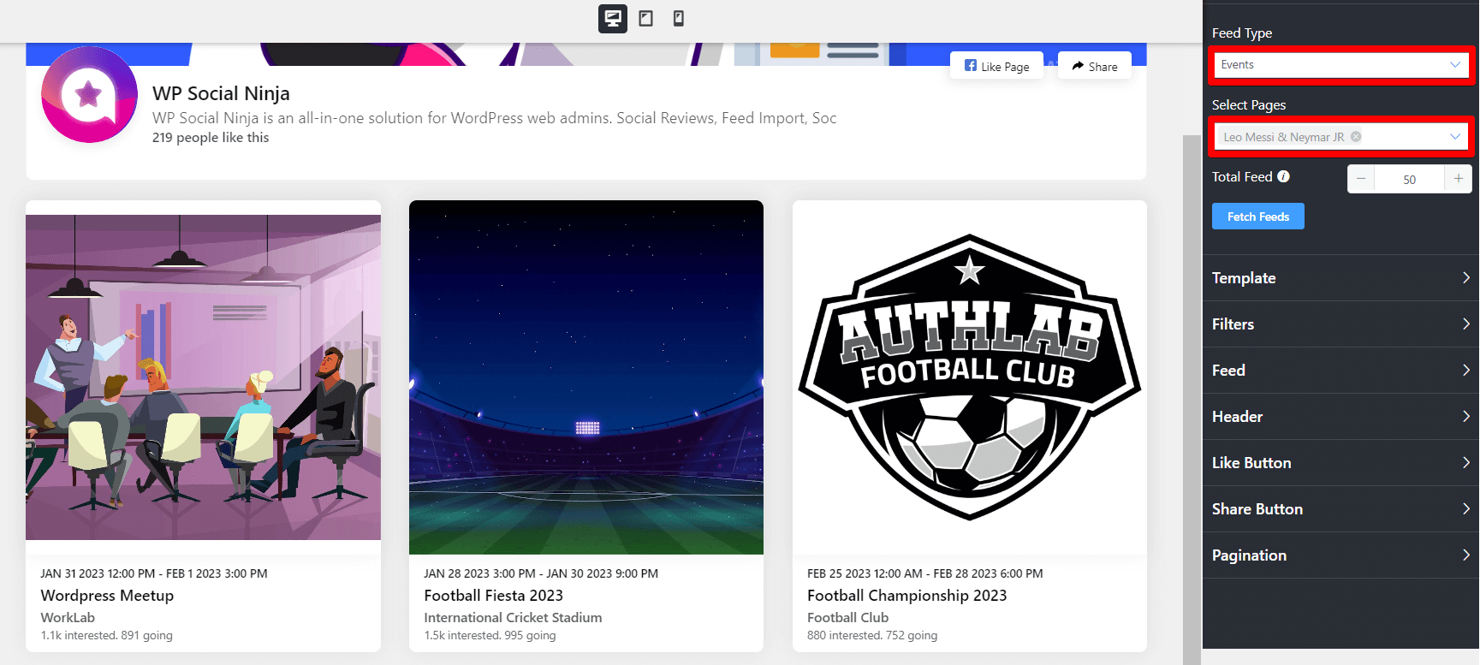Expand the Template settings section
This screenshot has width=1480, height=665.
coord(1340,277)
